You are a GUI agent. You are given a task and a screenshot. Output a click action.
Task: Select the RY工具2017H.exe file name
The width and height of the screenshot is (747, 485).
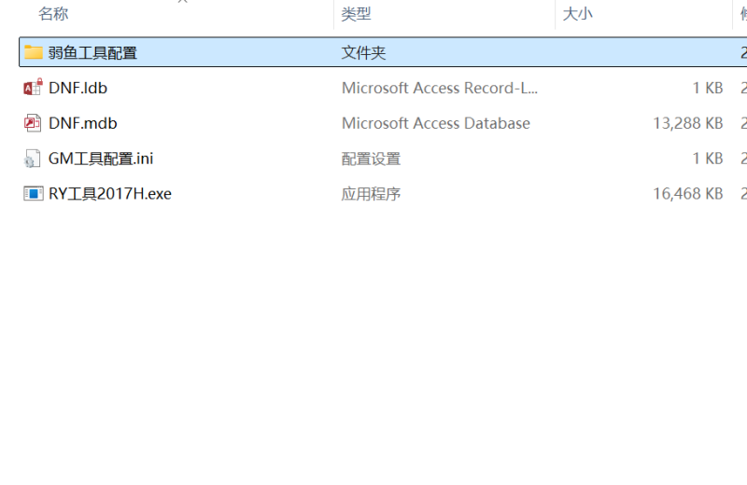tap(109, 194)
